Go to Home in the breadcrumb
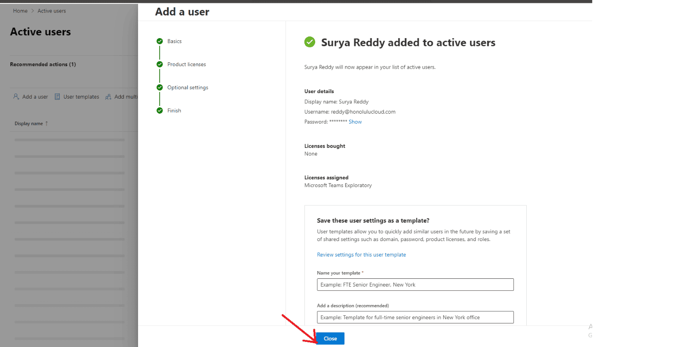688x347 pixels. click(x=20, y=11)
